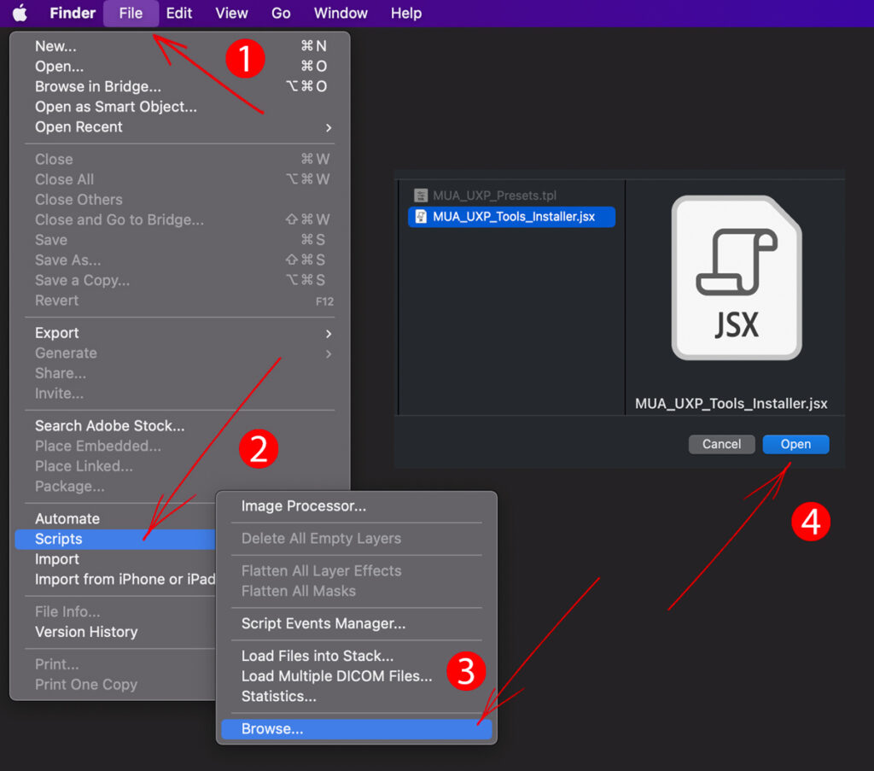The image size is (874, 771).
Task: Open the Go menu
Action: point(281,13)
